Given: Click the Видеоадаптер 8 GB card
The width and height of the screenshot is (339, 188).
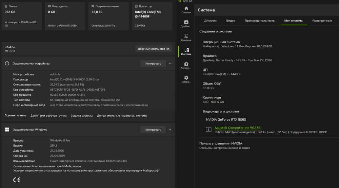Looking at the screenshot, I should pos(65,16).
